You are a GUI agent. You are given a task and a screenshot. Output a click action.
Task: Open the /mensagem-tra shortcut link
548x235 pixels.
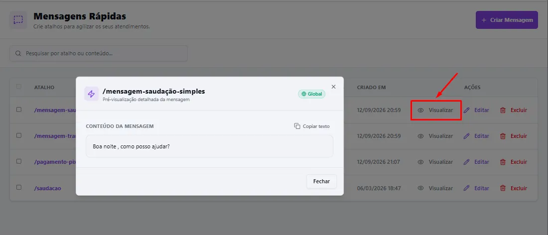click(55, 136)
